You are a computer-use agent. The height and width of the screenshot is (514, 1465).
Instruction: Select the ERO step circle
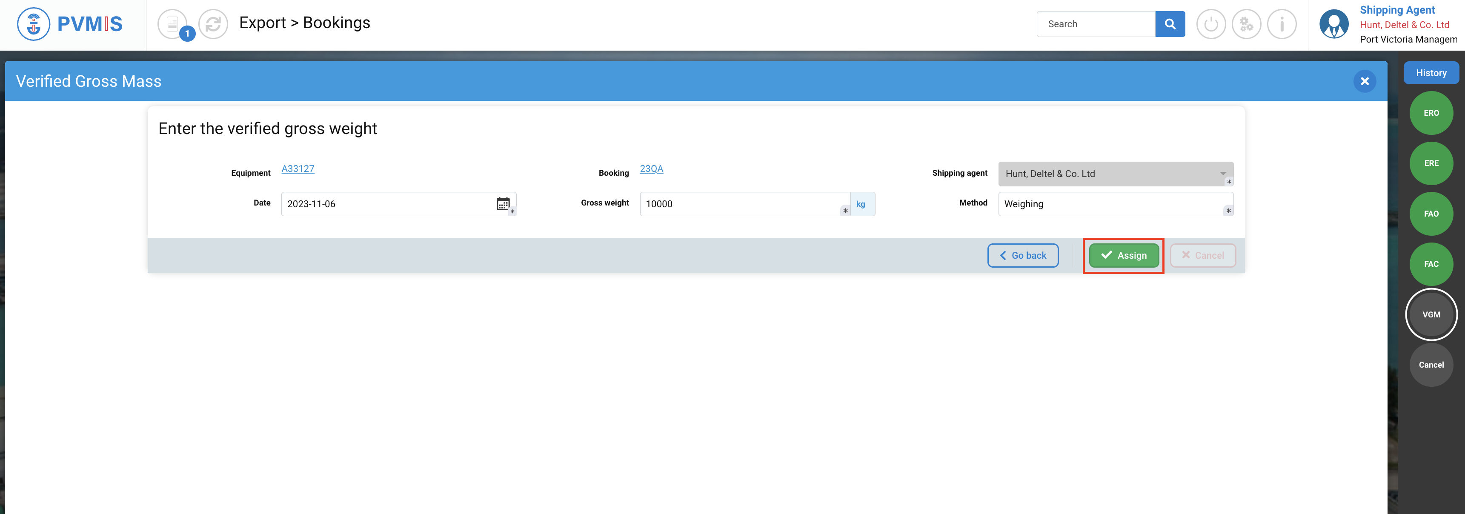coord(1431,113)
